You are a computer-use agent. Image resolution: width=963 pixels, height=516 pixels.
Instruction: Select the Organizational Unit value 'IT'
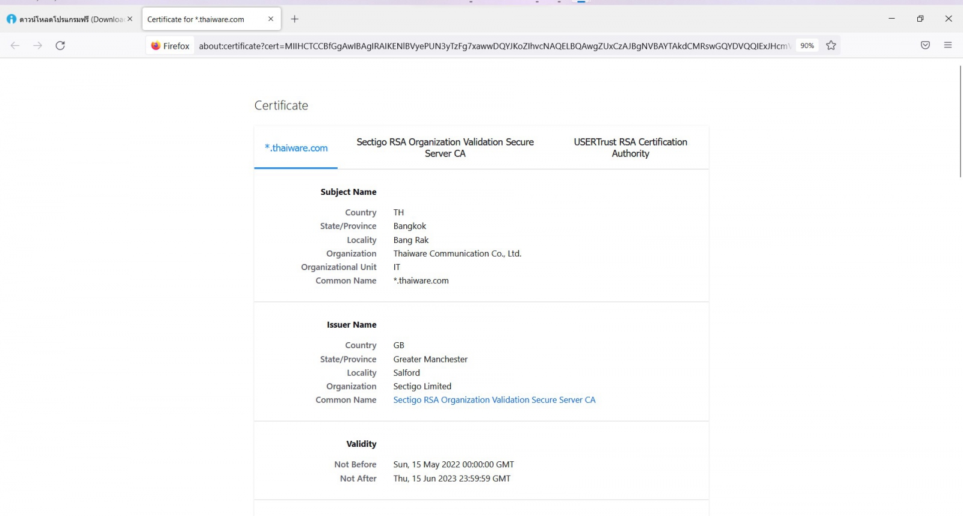[x=397, y=268]
